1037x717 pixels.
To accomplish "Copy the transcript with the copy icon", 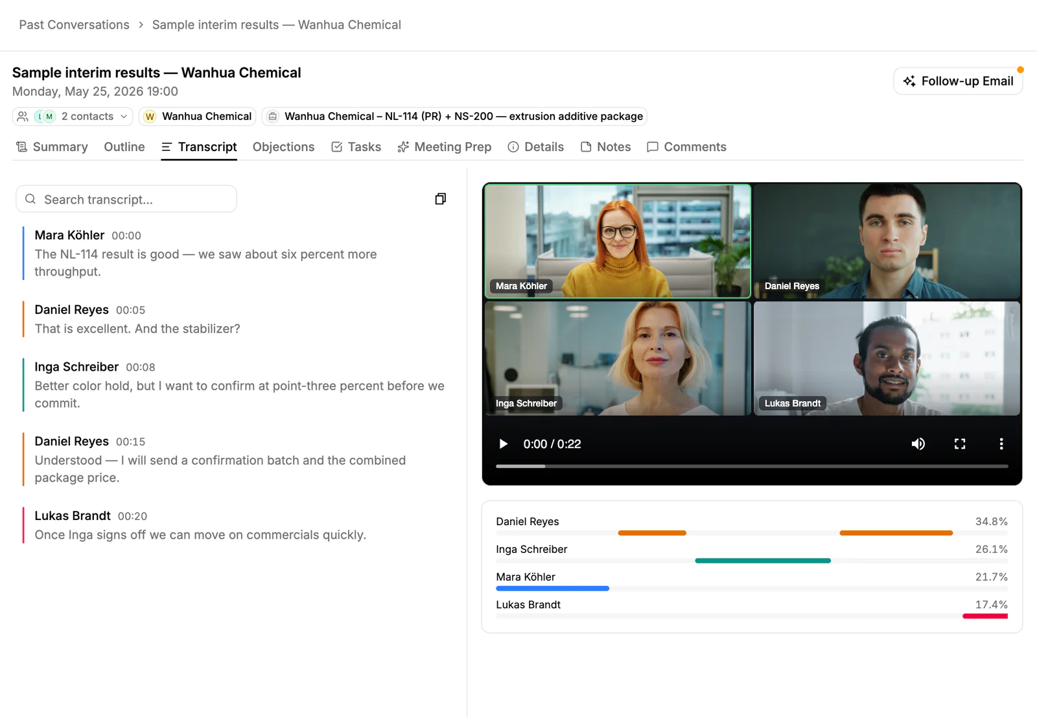I will (x=441, y=199).
